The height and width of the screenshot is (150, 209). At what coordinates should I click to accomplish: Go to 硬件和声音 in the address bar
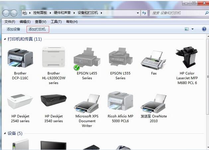pyautogui.click(x=62, y=13)
